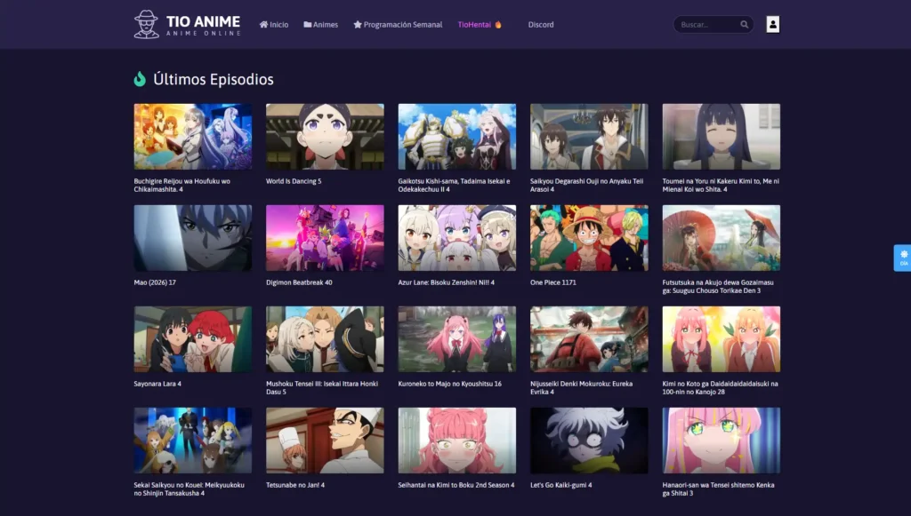Open Buchigire Reijou episode 4 thumbnail

pyautogui.click(x=193, y=137)
